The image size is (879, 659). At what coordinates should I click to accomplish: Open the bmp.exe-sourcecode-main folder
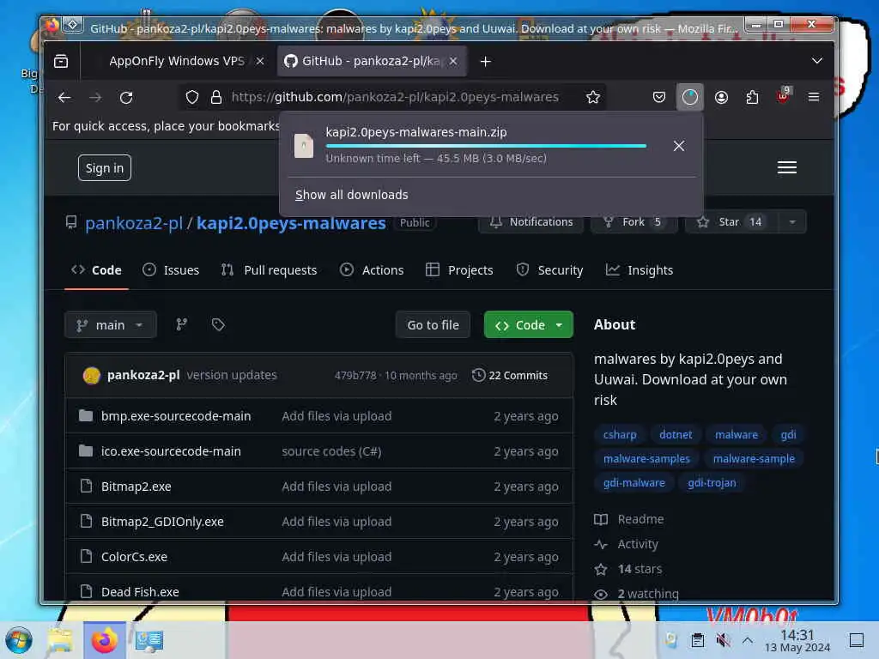click(x=176, y=416)
